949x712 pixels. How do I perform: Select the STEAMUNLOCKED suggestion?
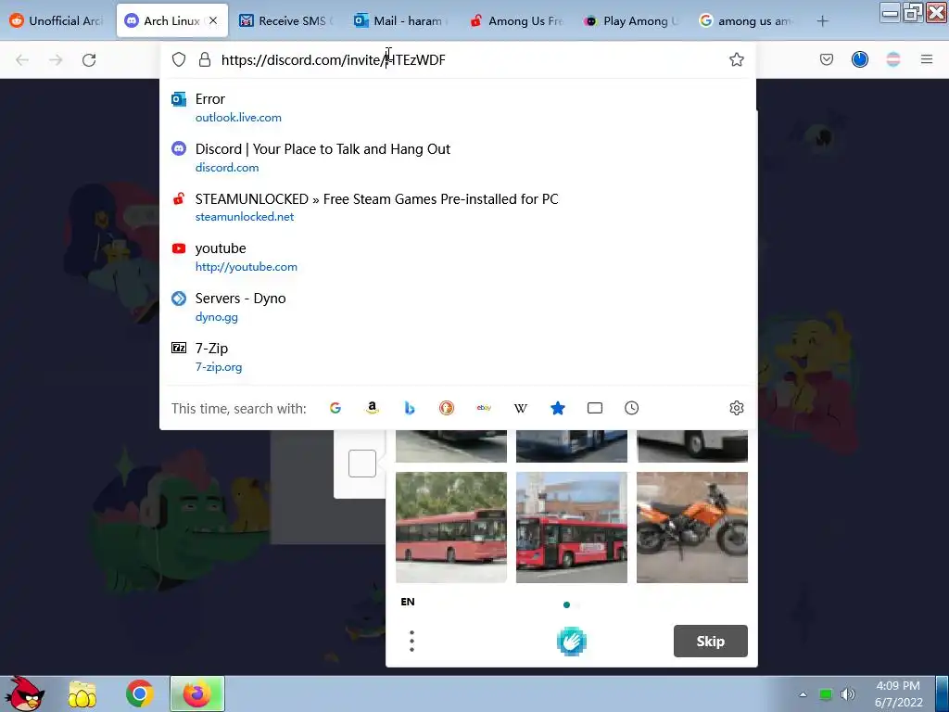pyautogui.click(x=458, y=208)
